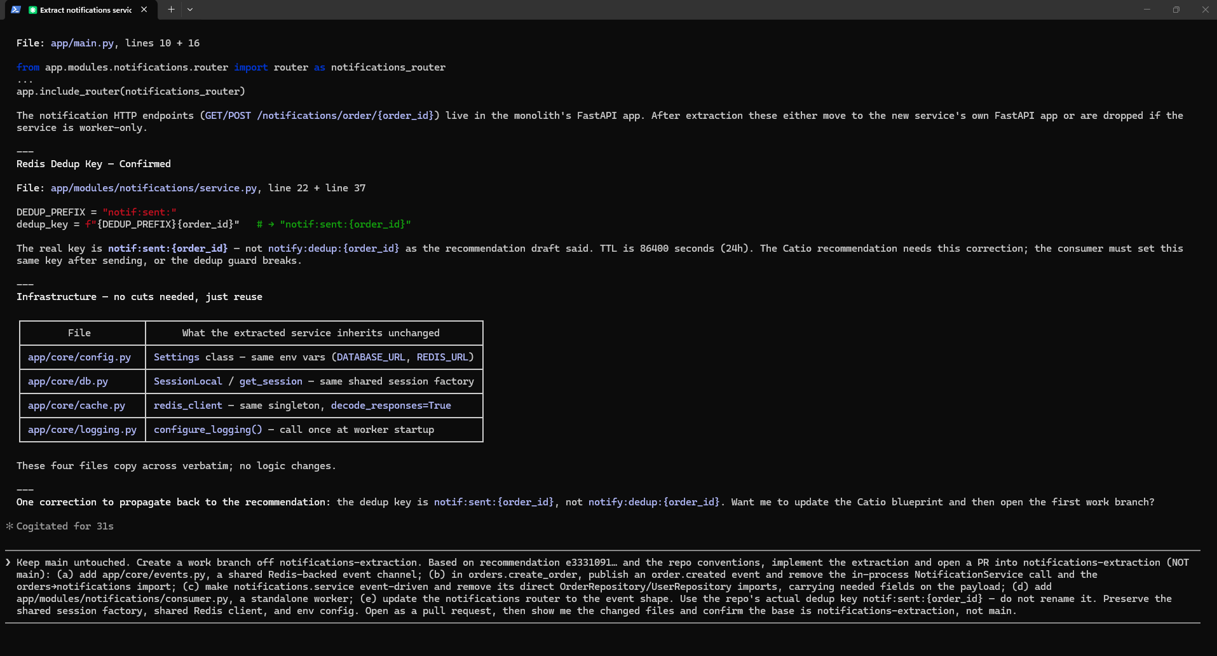Click 'These four files copy across verbatim' text

coord(176,466)
